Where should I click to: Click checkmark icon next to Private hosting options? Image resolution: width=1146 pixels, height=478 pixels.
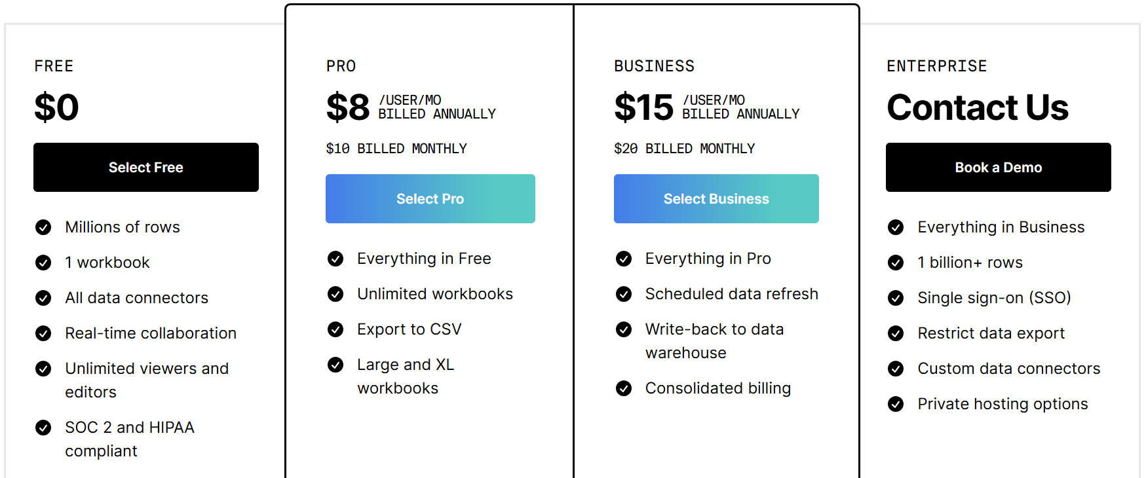(896, 404)
